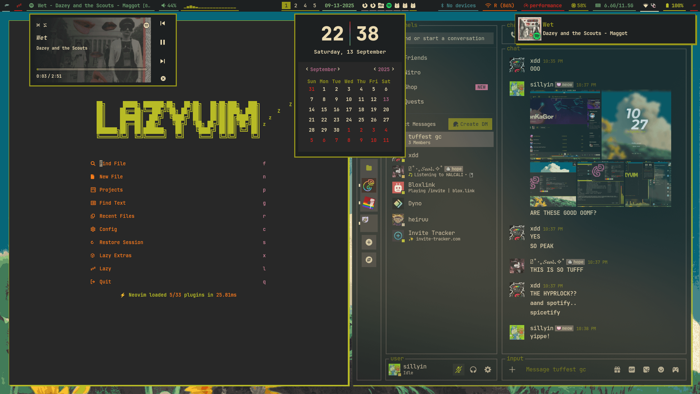Skip to next track in media player
Image resolution: width=700 pixels, height=394 pixels.
click(163, 61)
